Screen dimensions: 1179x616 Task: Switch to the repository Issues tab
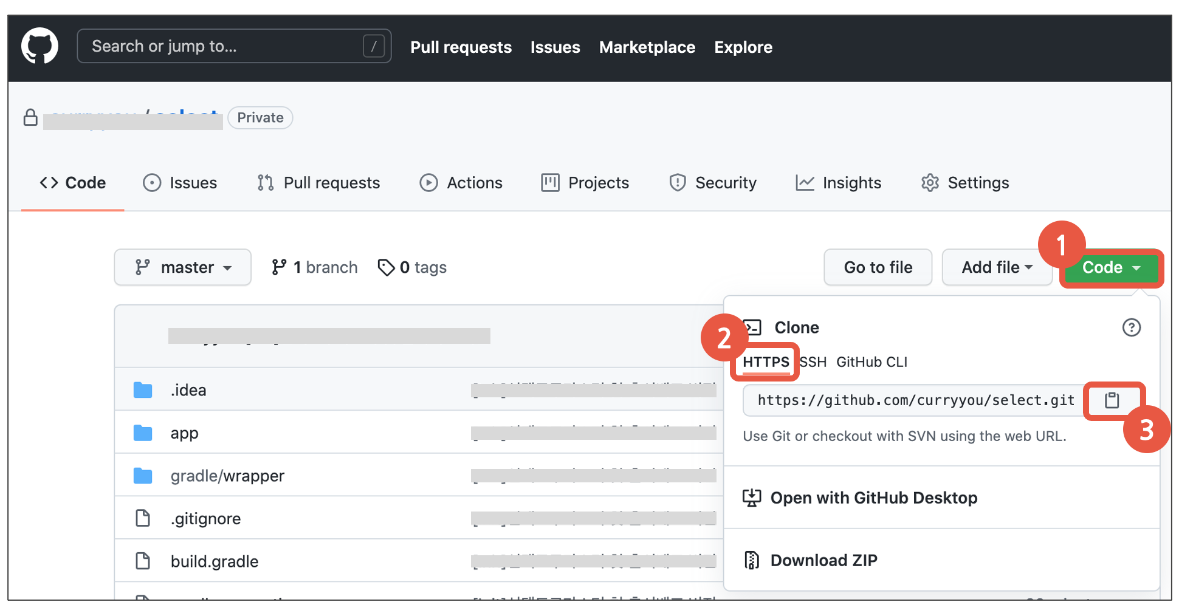pyautogui.click(x=180, y=183)
